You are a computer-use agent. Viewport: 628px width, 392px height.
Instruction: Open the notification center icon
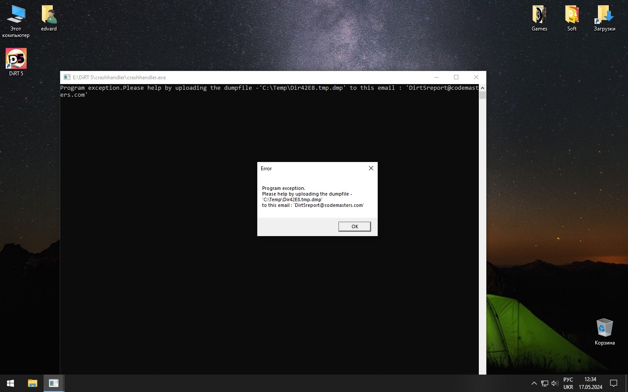pos(614,383)
